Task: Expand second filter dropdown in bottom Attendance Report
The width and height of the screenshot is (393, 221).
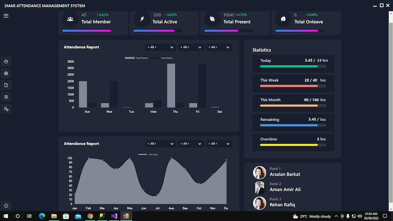Action: pos(191,144)
